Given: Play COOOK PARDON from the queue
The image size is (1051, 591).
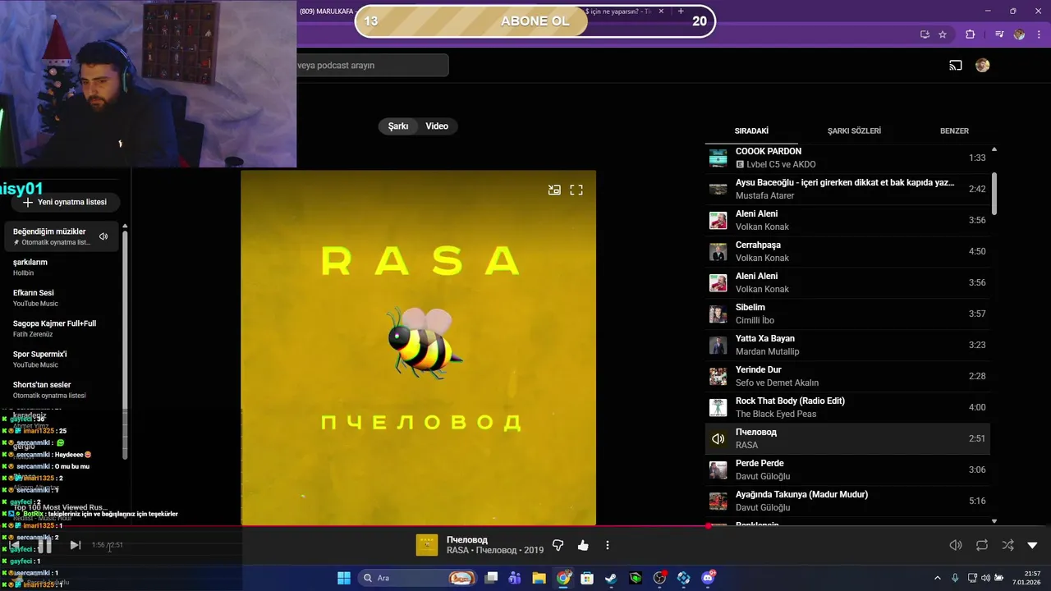Looking at the screenshot, I should point(847,158).
